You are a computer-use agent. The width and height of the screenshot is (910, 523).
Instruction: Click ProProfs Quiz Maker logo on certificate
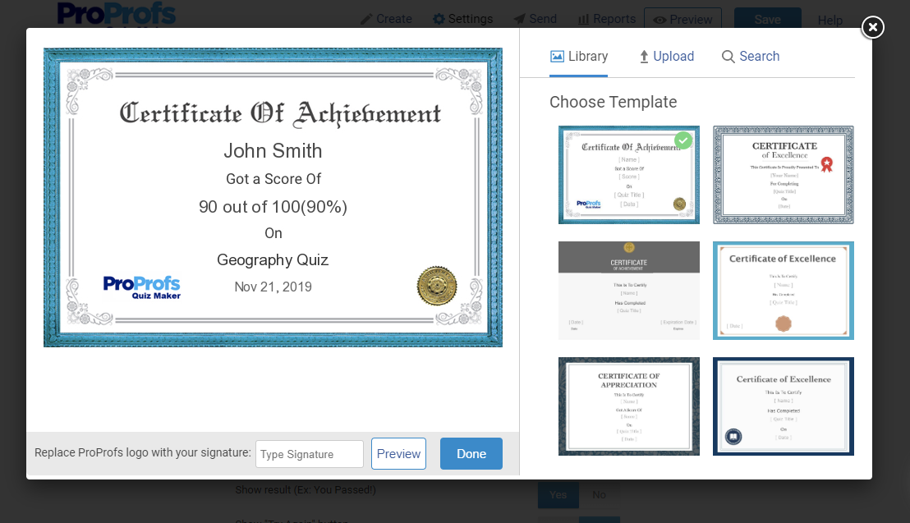point(141,287)
